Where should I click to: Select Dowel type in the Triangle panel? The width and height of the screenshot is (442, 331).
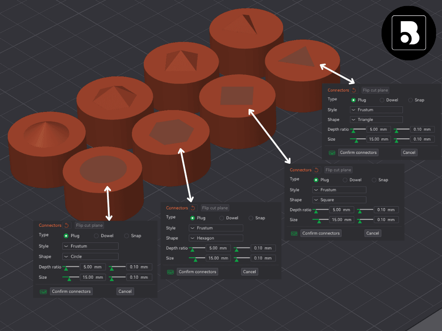[382, 100]
